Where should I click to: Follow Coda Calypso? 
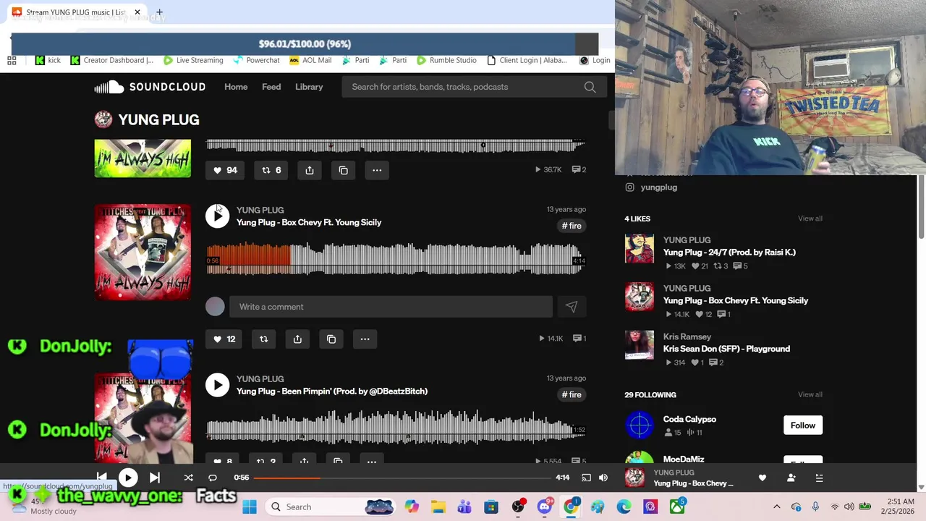pyautogui.click(x=803, y=425)
